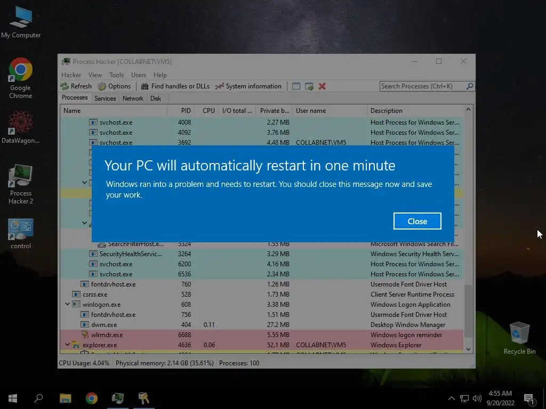The width and height of the screenshot is (546, 409).
Task: Select the dwm.exe process row
Action: (262, 324)
